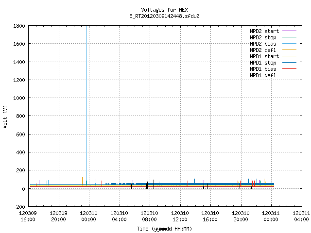Viewport: 311px width, 233px height.
Task: Click the y-axis tick value 1800
Action: pos(19,26)
